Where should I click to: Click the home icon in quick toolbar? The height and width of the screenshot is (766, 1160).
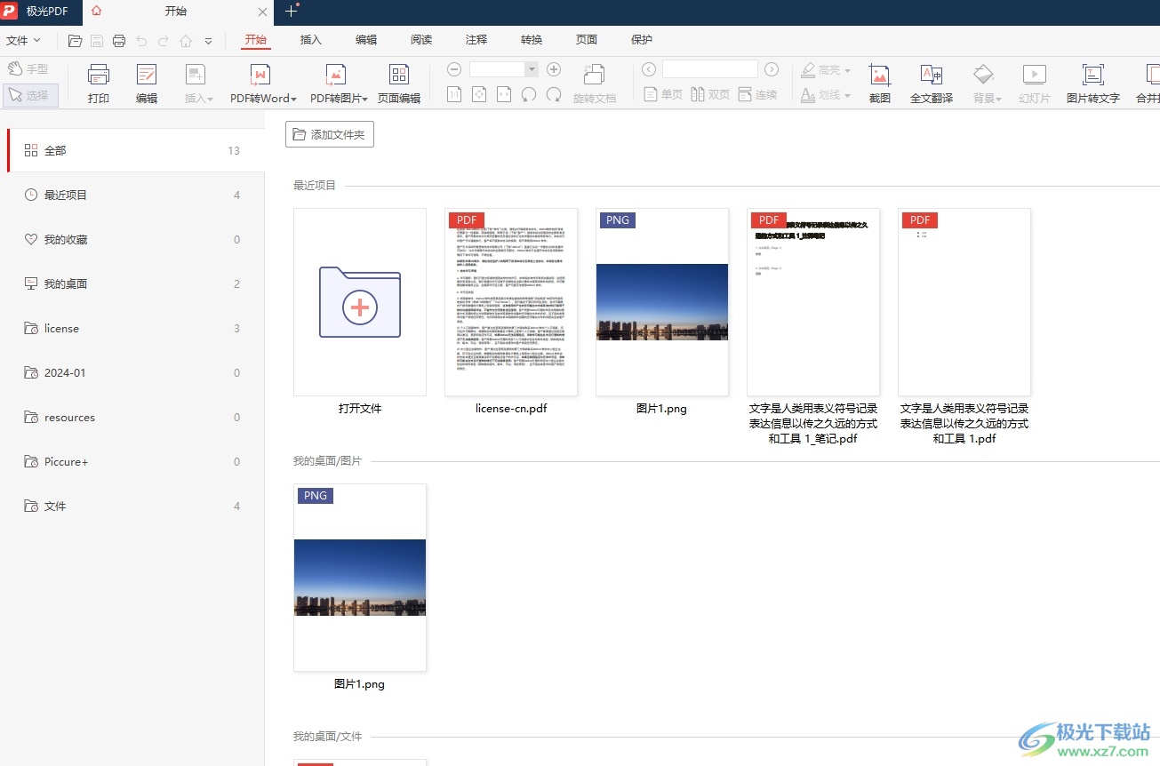186,41
